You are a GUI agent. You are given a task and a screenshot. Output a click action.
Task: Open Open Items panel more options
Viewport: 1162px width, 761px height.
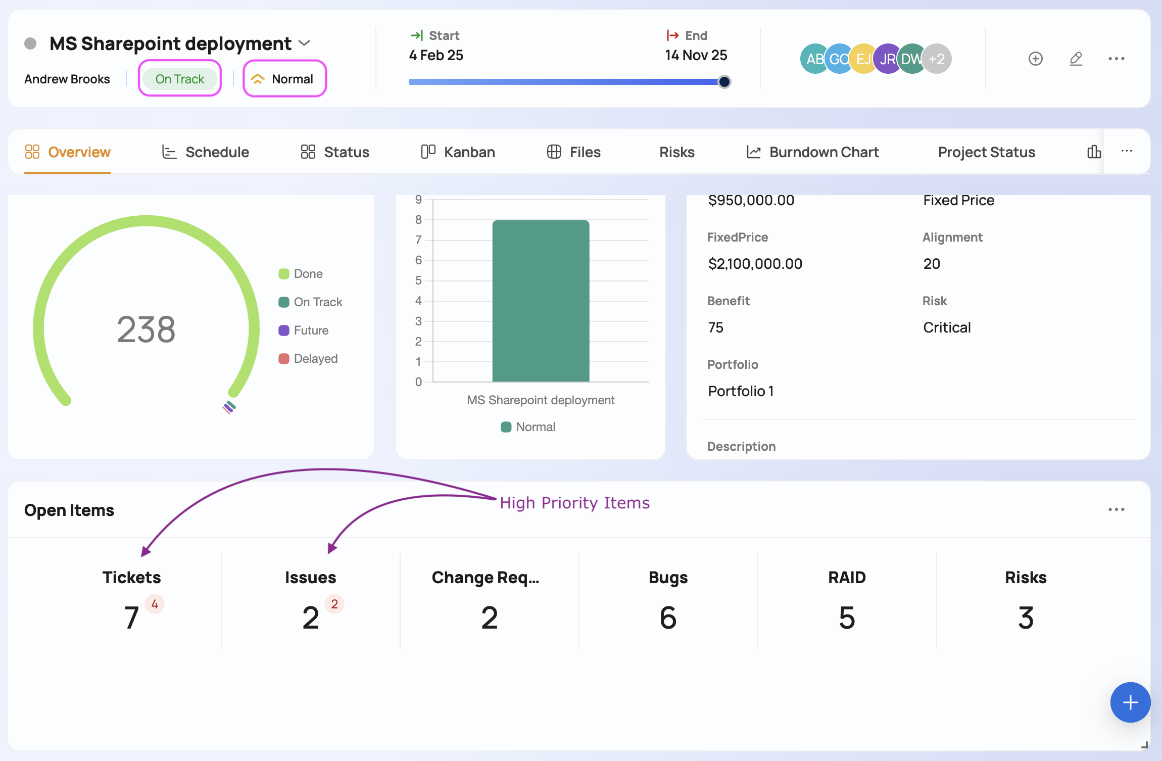coord(1117,509)
